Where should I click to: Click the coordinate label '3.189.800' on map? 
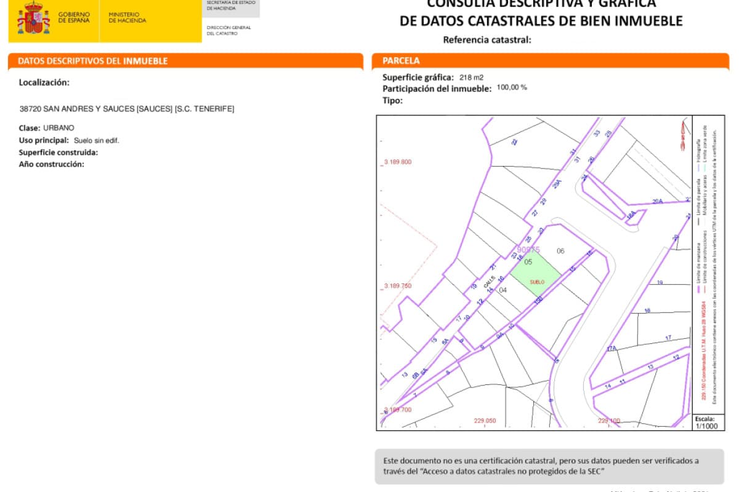click(397, 162)
